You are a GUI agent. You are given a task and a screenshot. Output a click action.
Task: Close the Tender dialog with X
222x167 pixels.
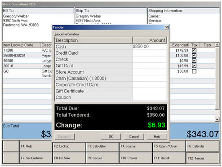pos(166,27)
